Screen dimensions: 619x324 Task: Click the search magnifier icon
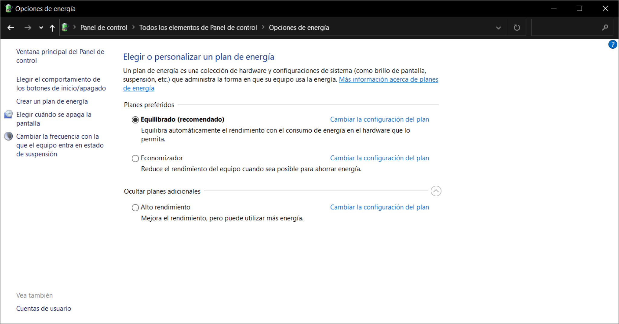point(605,27)
